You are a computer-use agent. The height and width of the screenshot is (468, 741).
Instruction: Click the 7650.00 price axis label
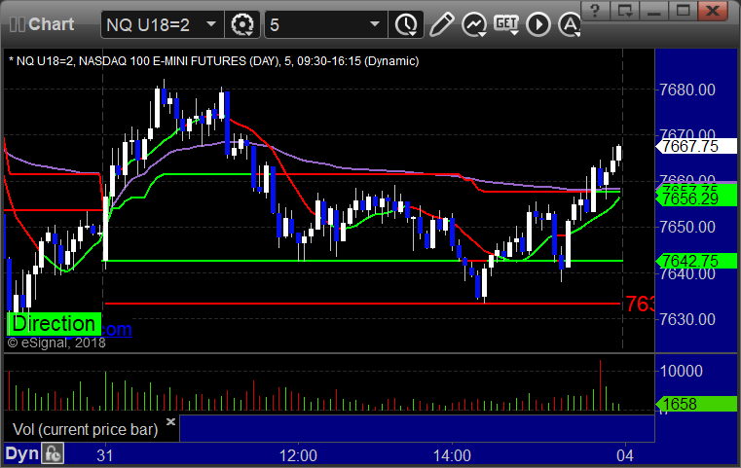pos(687,227)
